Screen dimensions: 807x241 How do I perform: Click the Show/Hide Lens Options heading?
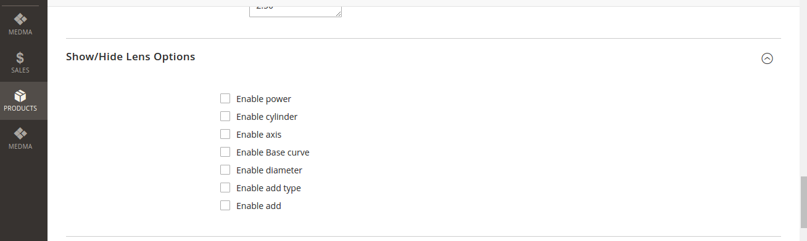click(x=130, y=57)
